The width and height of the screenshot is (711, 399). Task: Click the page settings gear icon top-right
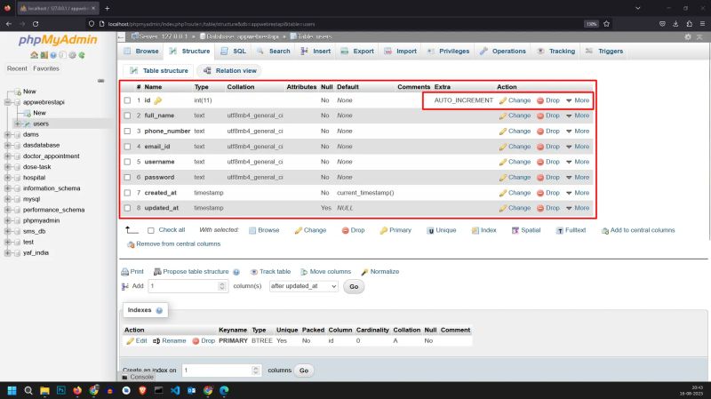[x=688, y=37]
